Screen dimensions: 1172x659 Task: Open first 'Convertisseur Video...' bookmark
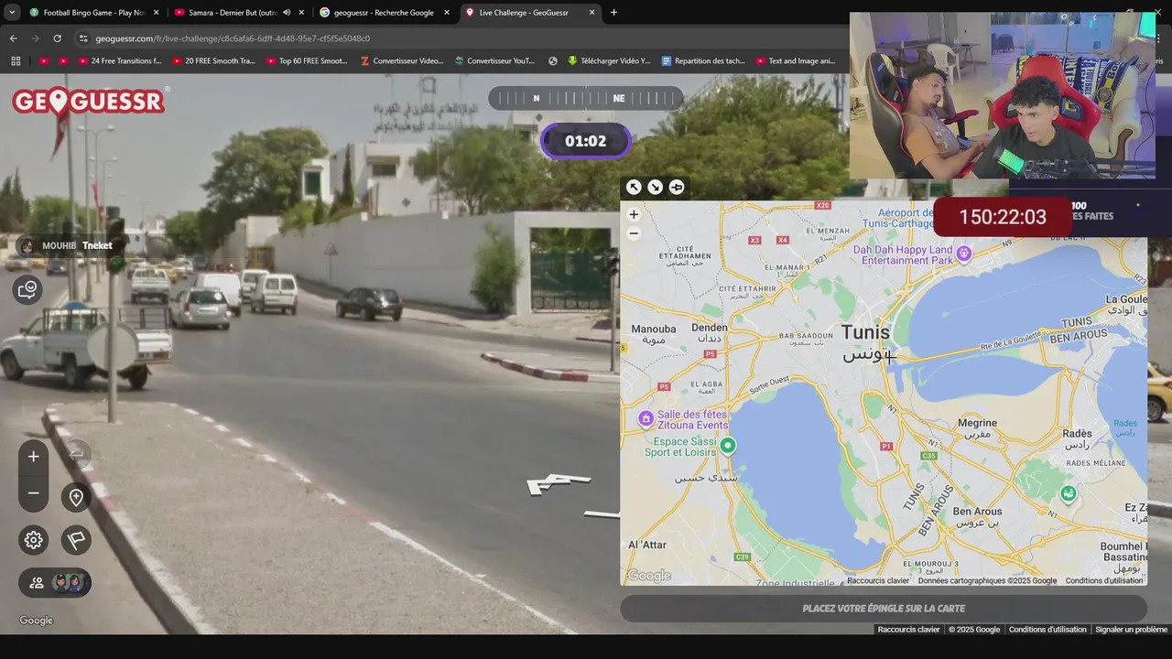[x=401, y=61]
